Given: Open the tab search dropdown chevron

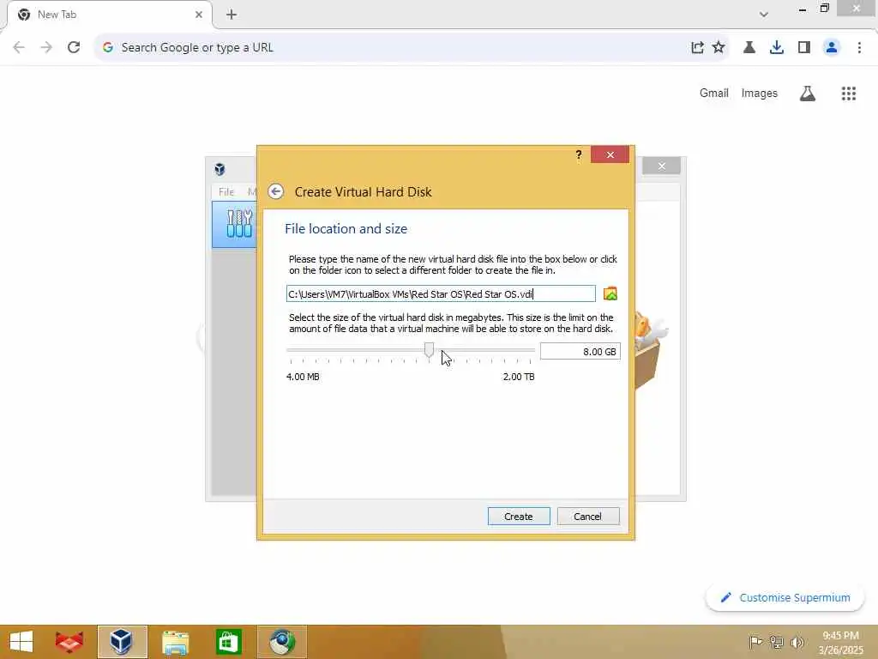Looking at the screenshot, I should [x=764, y=15].
